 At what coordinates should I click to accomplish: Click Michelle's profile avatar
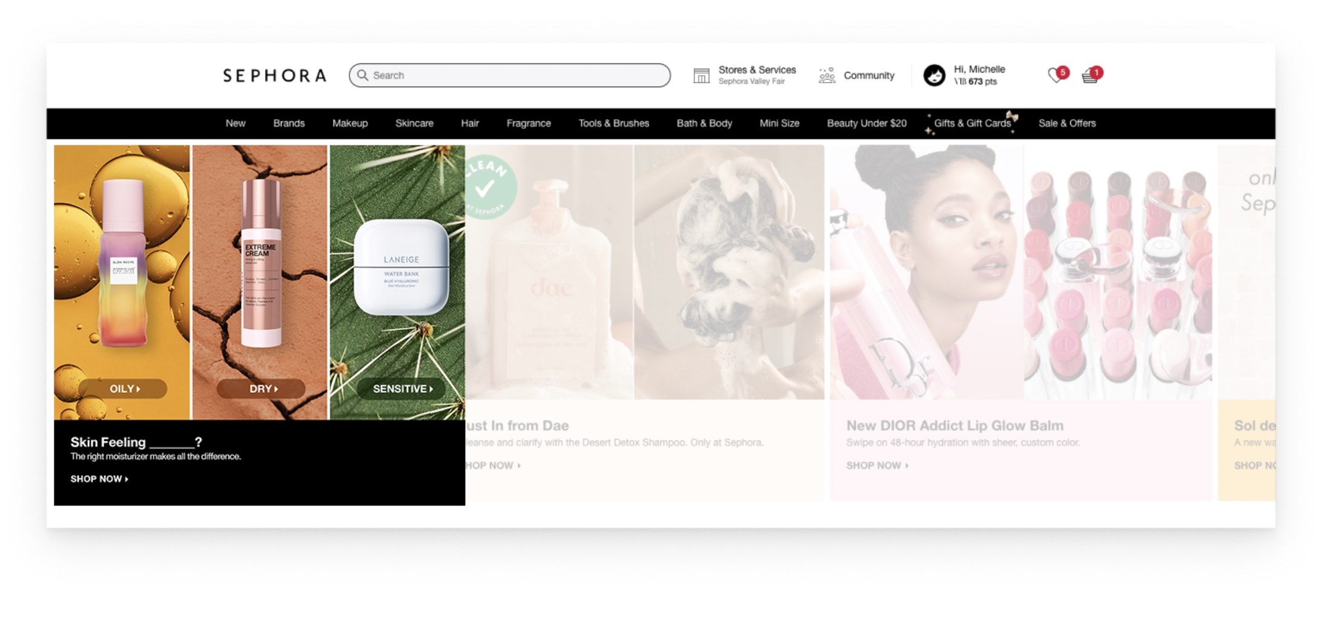click(x=934, y=75)
